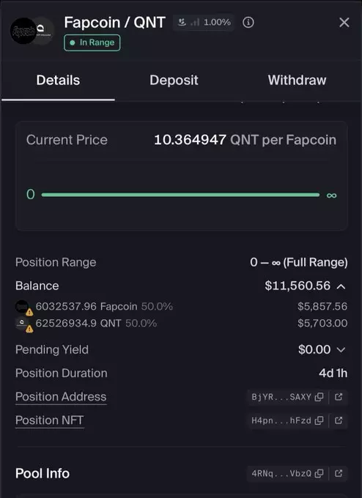Open Pool Info external link icon
Image resolution: width=362 pixels, height=498 pixels.
(339, 474)
